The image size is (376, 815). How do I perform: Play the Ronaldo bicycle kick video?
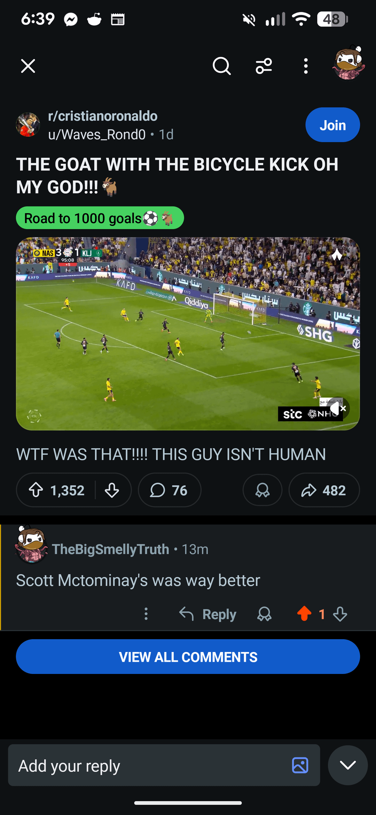tap(188, 334)
